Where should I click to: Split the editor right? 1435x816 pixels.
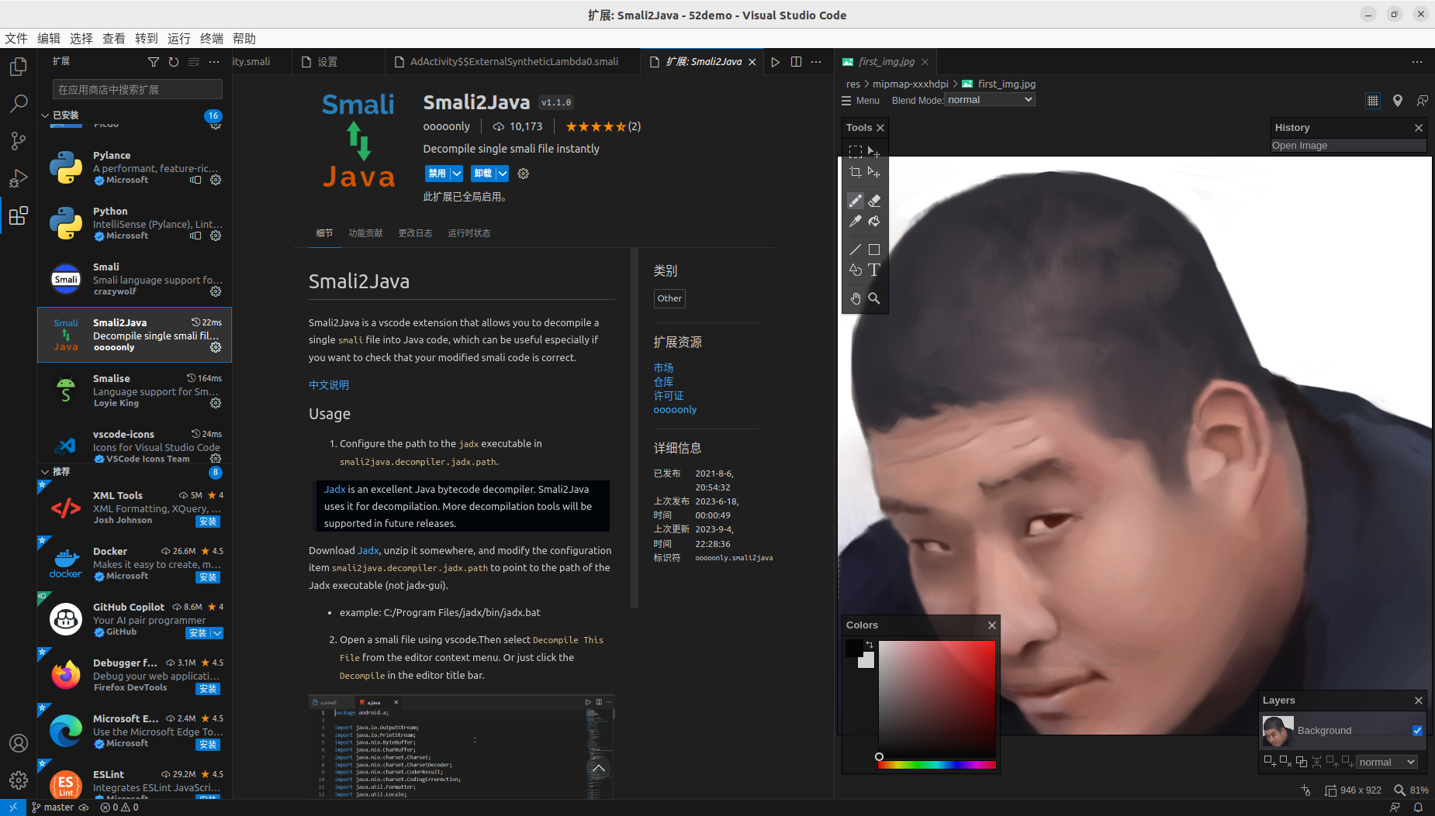coord(796,62)
